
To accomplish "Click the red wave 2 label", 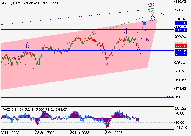I will (38, 75).
